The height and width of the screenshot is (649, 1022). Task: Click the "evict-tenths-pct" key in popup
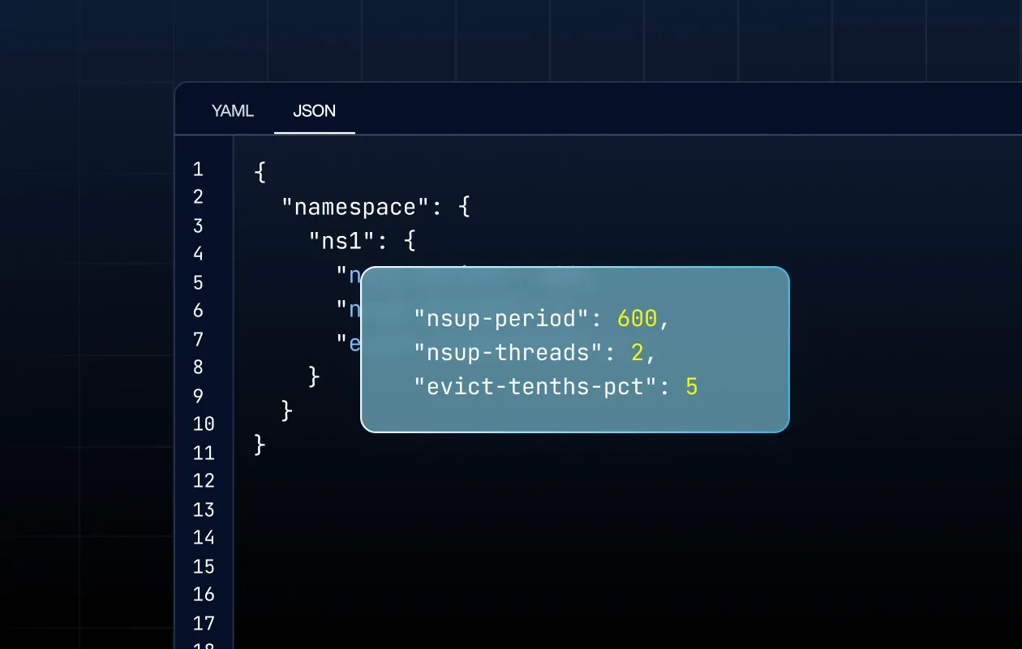click(x=535, y=387)
